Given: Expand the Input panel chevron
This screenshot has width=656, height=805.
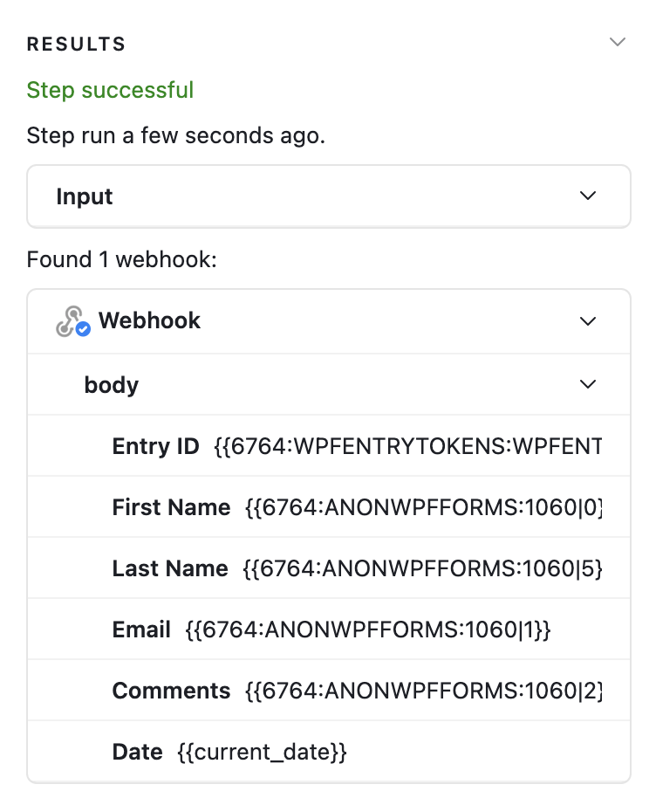Looking at the screenshot, I should coord(588,196).
